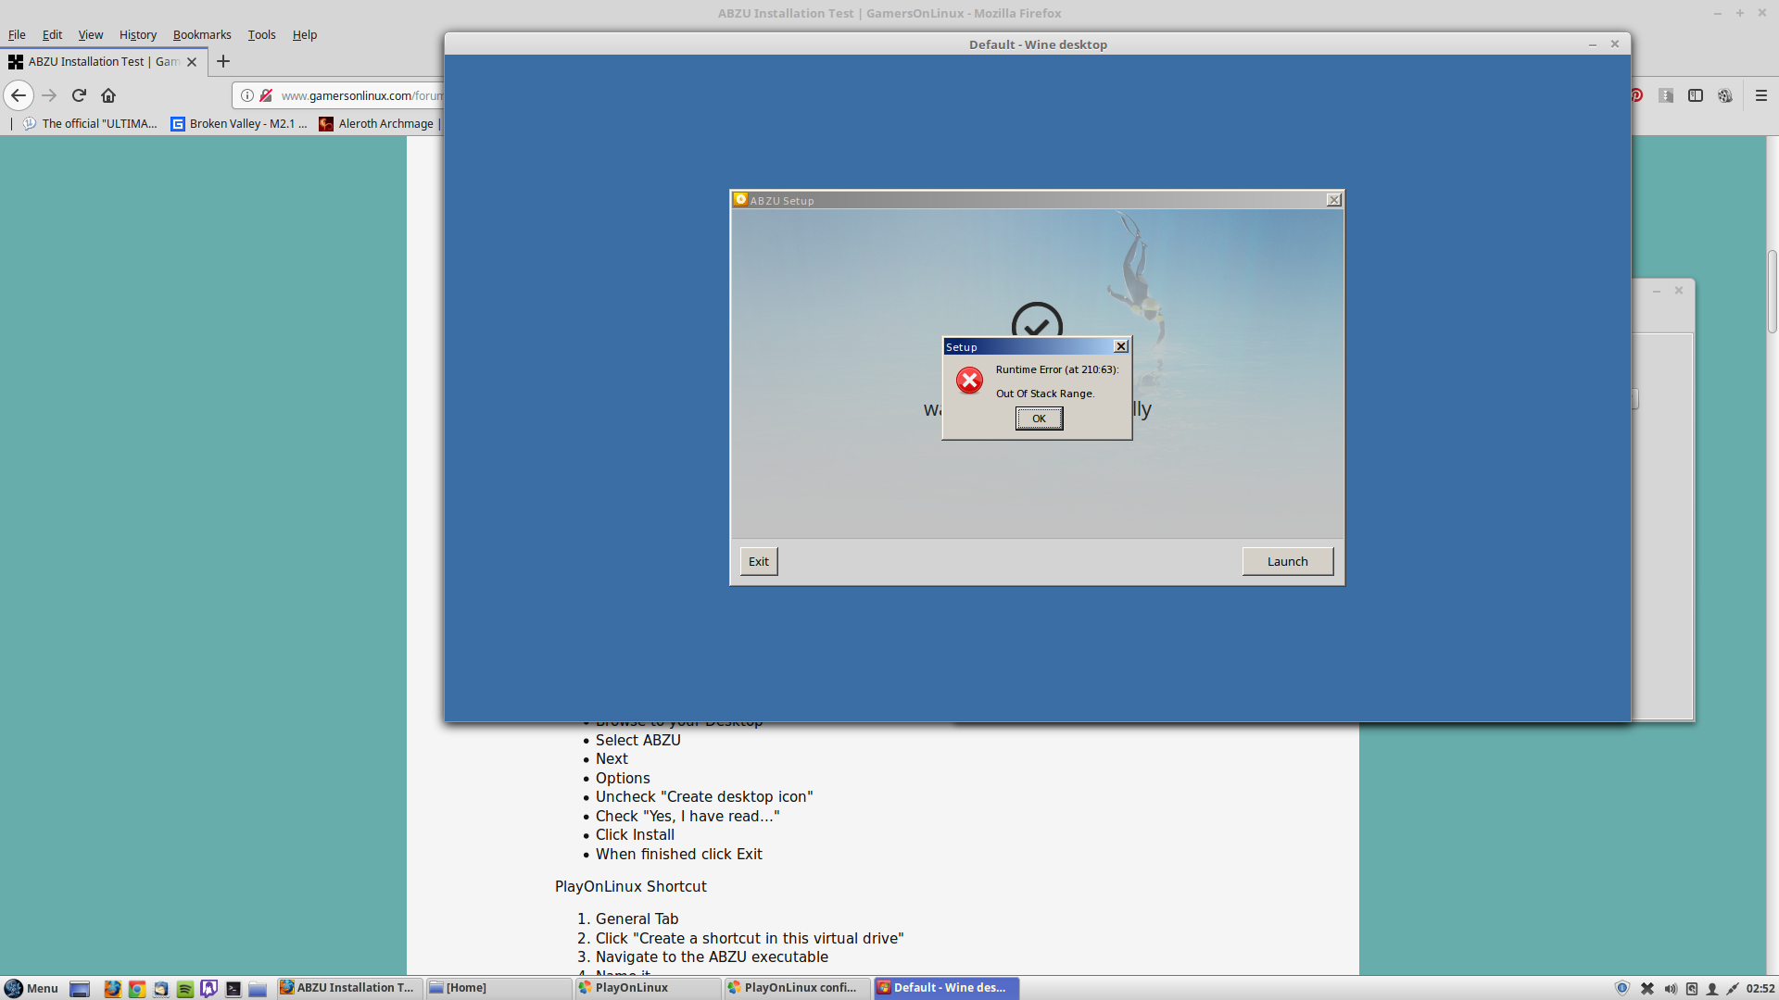This screenshot has height=1000, width=1779.
Task: Click 'Uncheck "Create desktop icon"' list item
Action: pos(704,796)
